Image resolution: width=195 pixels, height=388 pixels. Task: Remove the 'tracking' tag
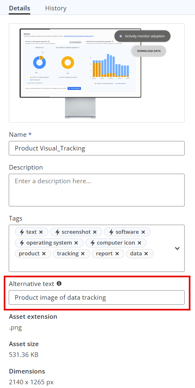point(82,254)
